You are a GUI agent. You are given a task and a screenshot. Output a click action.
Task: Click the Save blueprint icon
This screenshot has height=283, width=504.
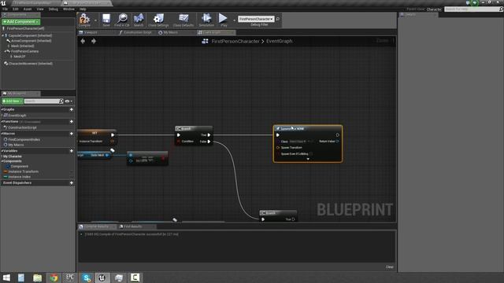tap(106, 19)
